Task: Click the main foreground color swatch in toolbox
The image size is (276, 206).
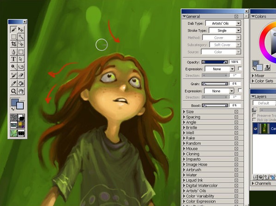Action: (x=15, y=103)
